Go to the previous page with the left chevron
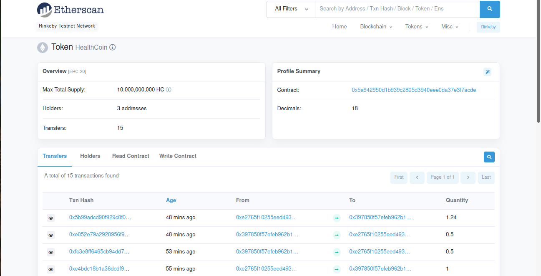541x276 pixels. [417, 177]
